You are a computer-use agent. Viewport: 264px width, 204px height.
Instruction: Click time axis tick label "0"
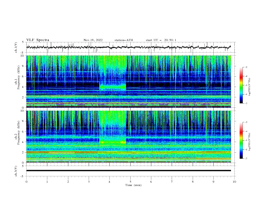pos(26,182)
